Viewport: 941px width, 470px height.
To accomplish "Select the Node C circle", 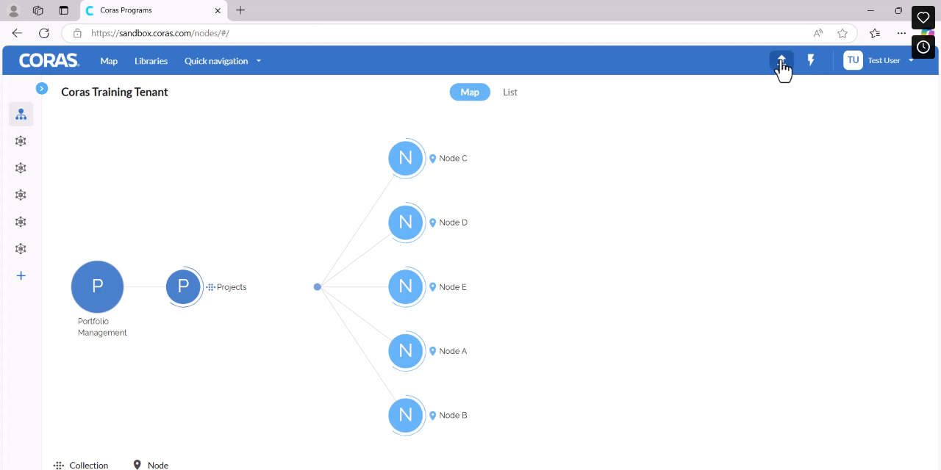I will 406,158.
